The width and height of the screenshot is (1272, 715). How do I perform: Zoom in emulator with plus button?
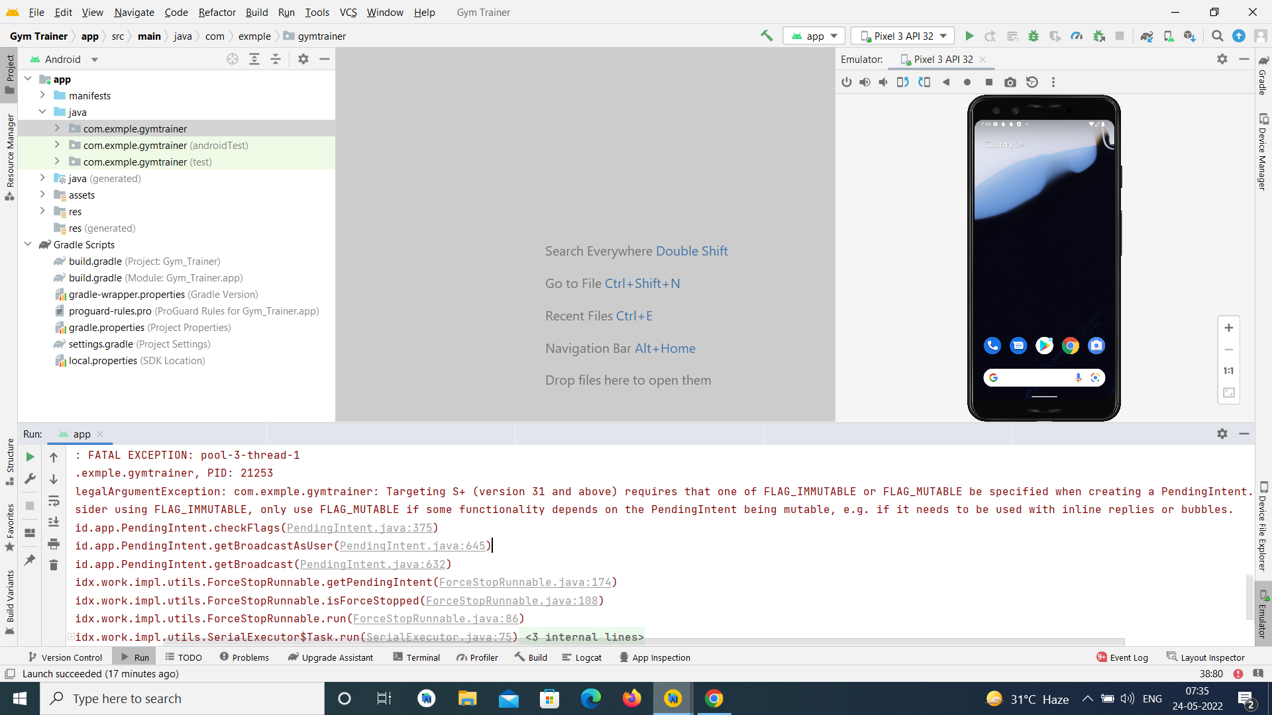(x=1229, y=328)
